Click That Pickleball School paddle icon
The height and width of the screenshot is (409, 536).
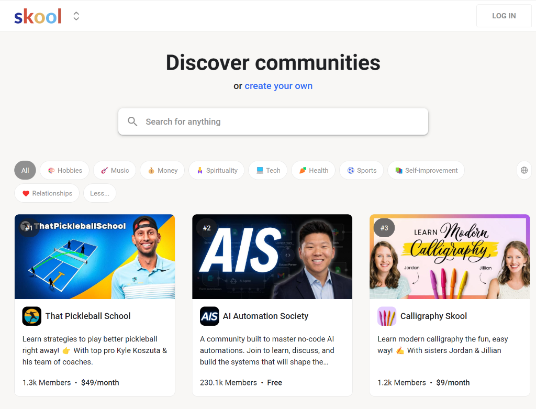(x=31, y=316)
